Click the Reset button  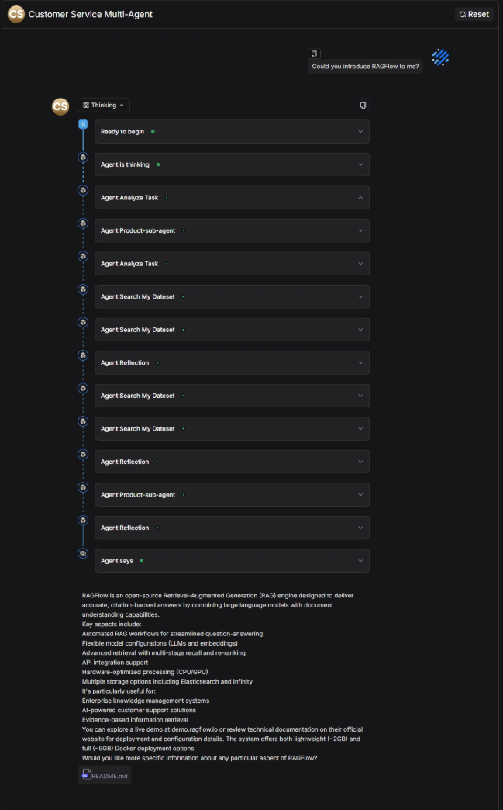click(474, 14)
